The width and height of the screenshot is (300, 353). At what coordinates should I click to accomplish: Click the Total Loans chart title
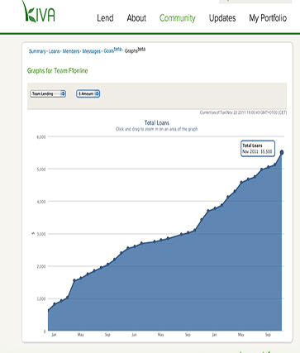click(157, 123)
